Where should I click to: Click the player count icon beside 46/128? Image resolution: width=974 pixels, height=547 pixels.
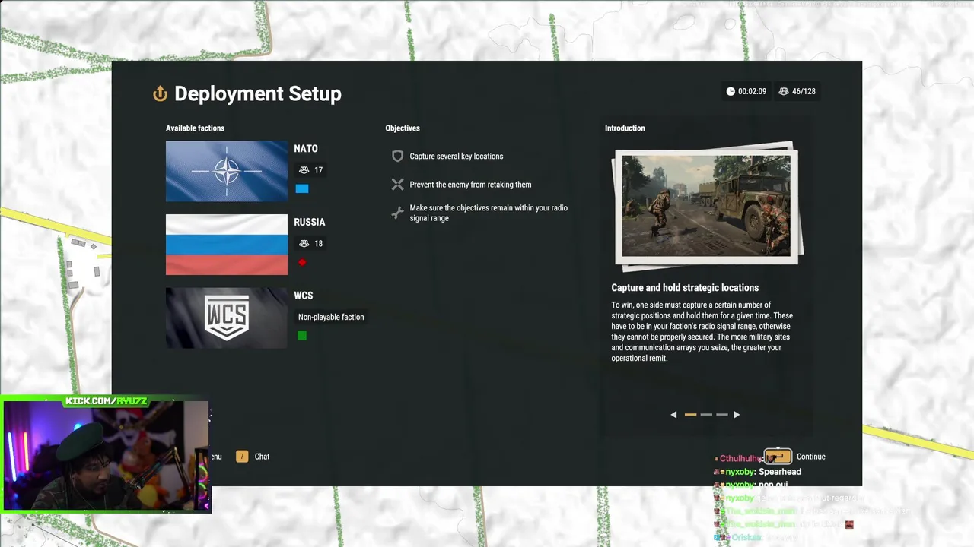point(784,91)
